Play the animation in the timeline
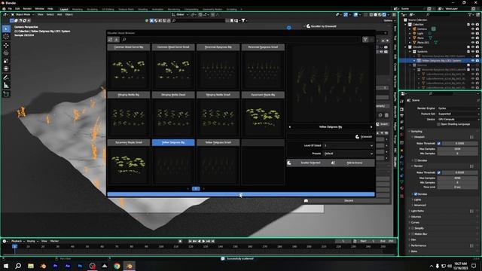Screen dimensions: 482x271 pyautogui.click(x=203, y=241)
